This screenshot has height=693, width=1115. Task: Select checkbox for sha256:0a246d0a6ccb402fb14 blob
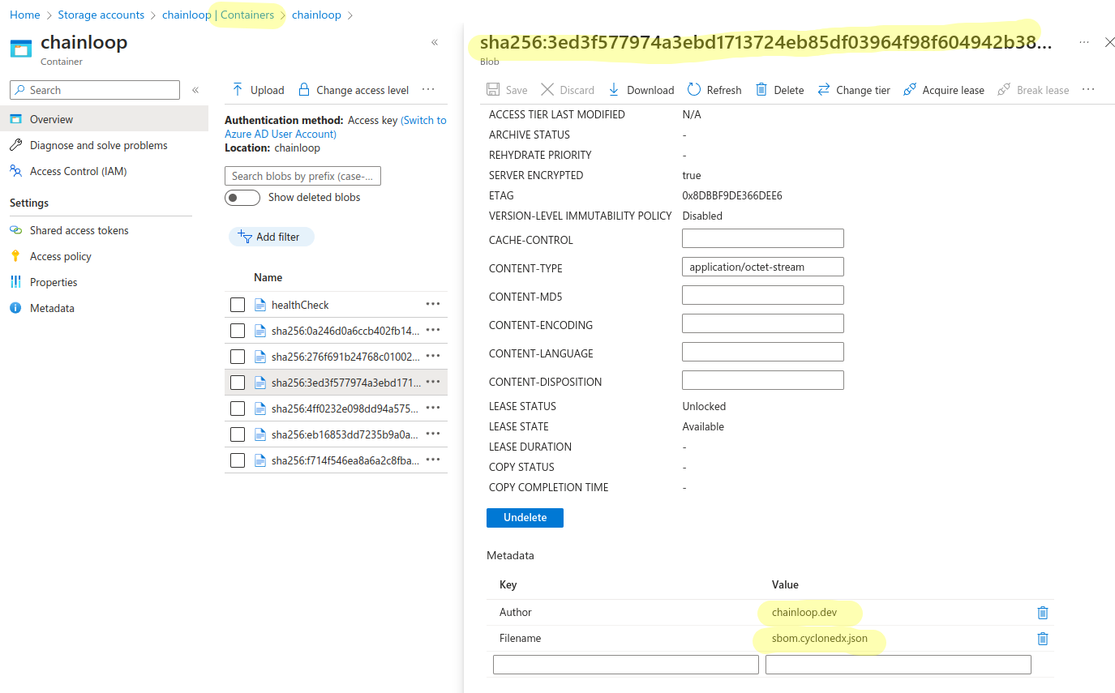(238, 331)
